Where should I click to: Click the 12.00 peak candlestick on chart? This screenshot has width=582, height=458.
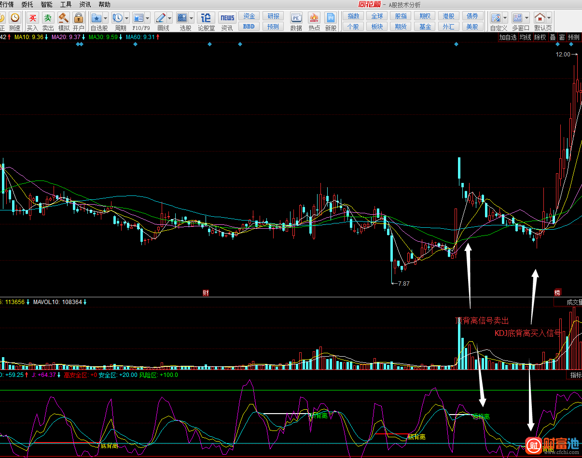[576, 72]
